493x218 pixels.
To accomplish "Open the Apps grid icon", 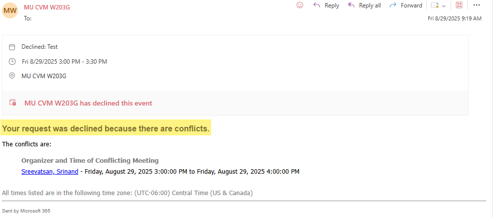I will 459,5.
